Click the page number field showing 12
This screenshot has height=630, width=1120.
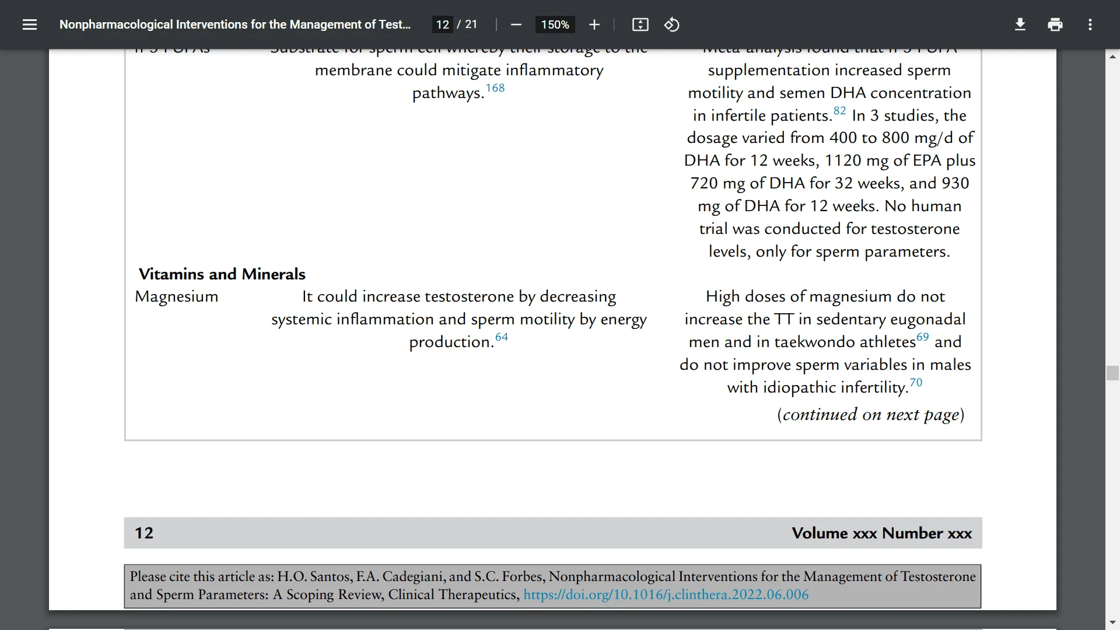tap(443, 24)
